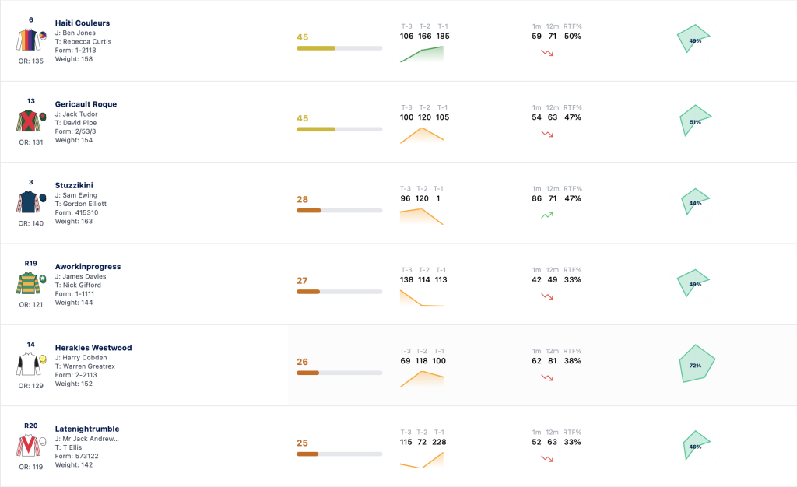
Task: Click Stuzzikini green upward trend arrow
Action: coord(547,215)
